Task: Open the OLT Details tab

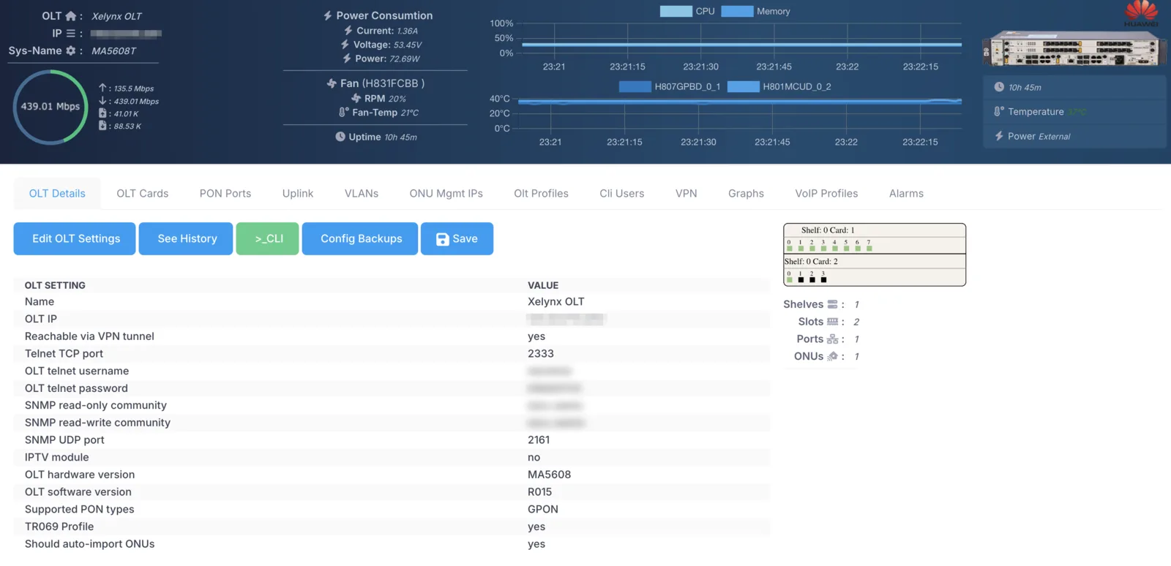Action: (57, 194)
